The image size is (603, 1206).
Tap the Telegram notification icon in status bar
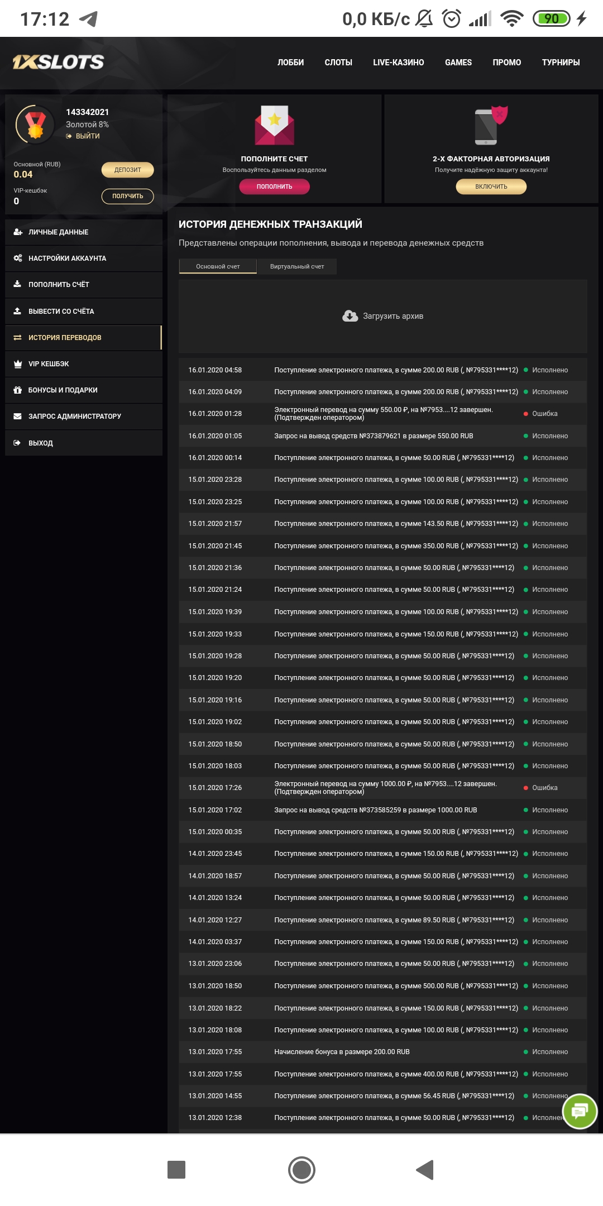click(89, 19)
